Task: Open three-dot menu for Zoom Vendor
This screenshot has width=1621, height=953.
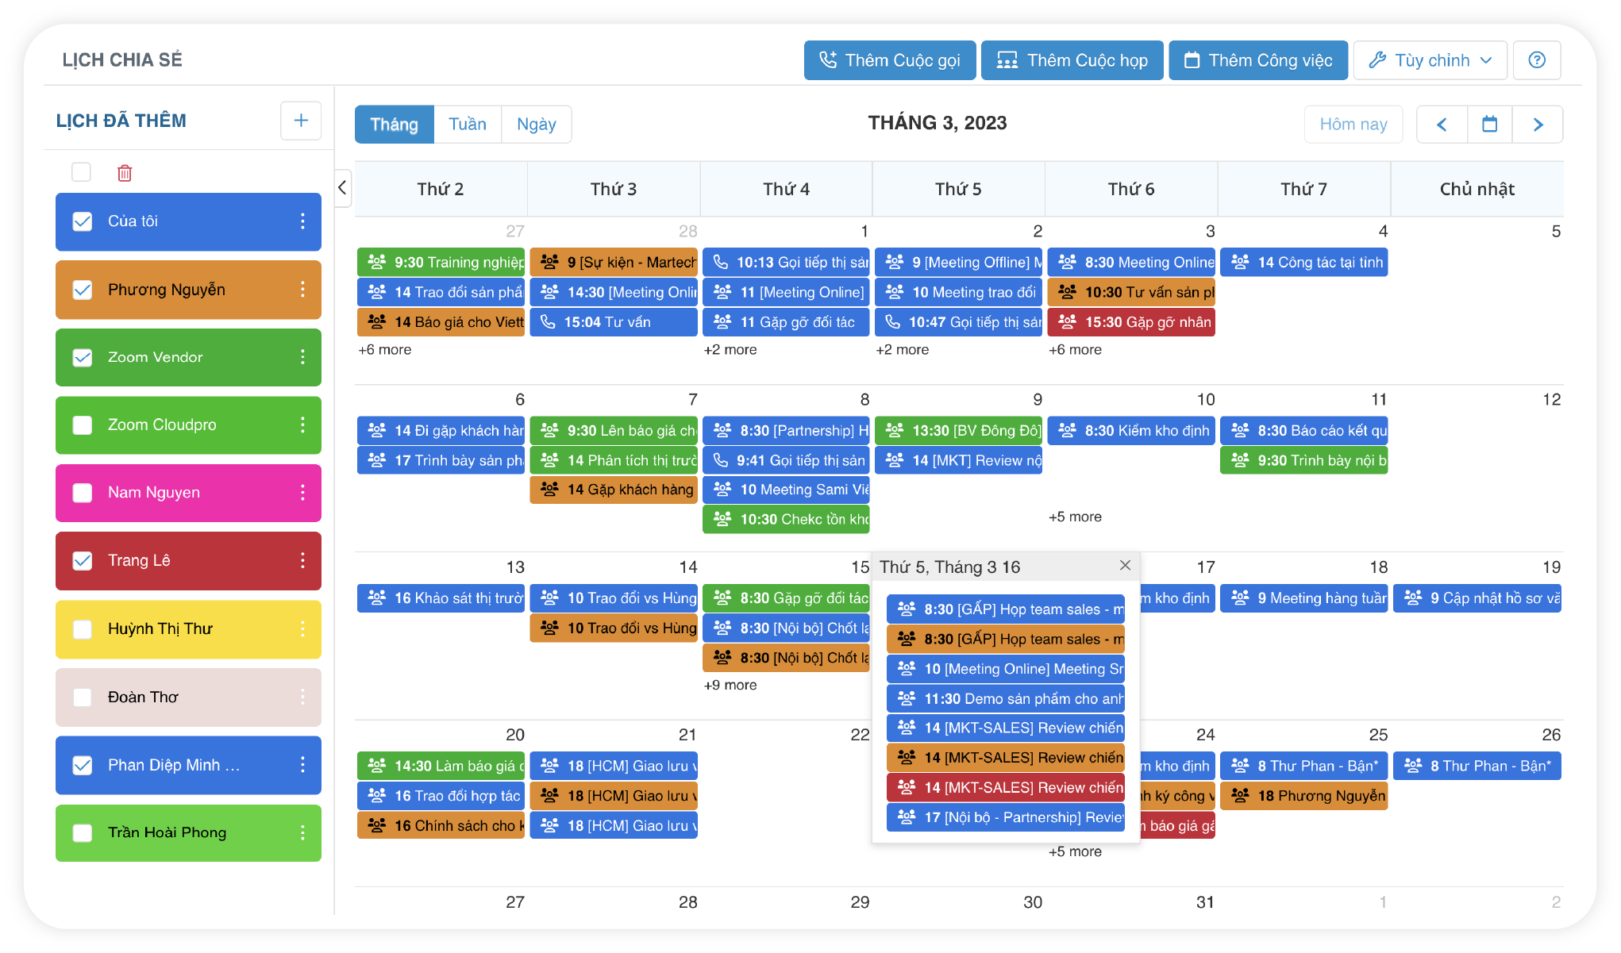Action: tap(302, 357)
